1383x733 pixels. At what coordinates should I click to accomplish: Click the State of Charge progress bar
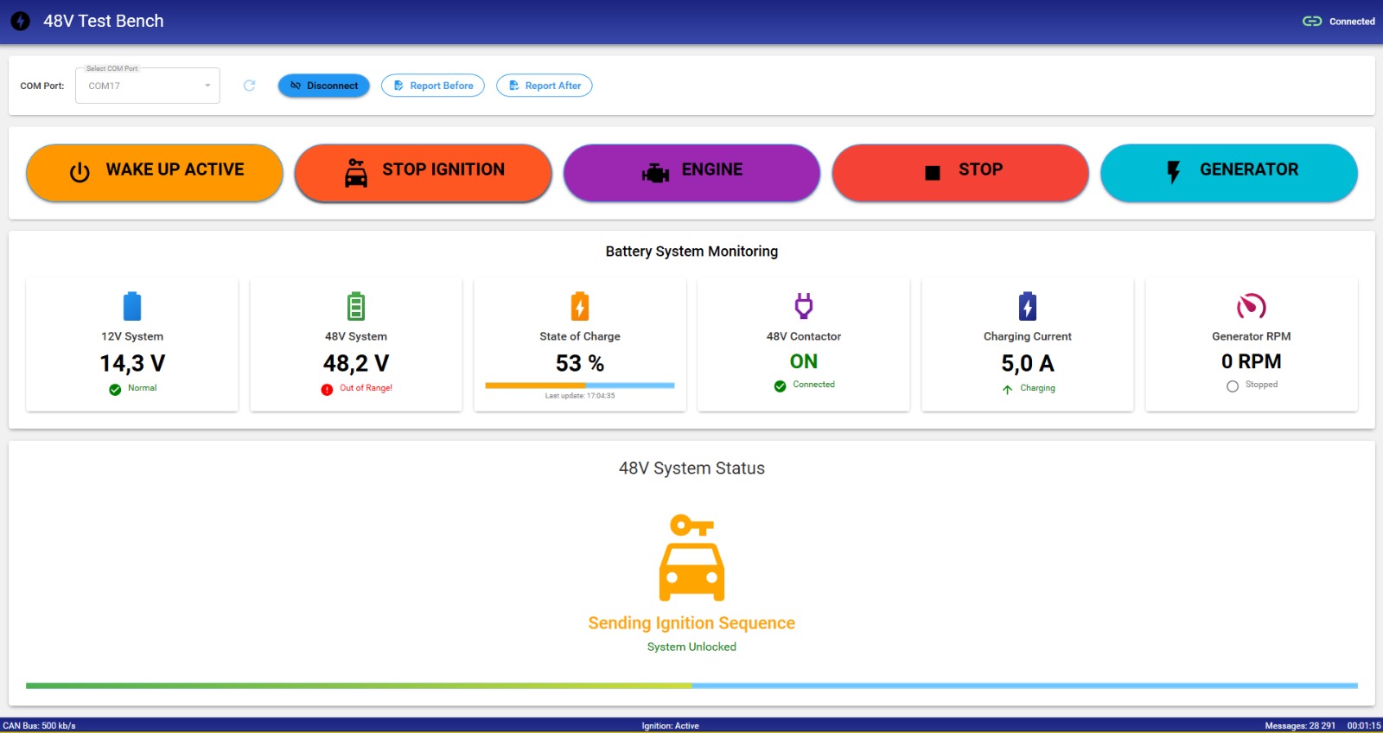click(x=580, y=386)
